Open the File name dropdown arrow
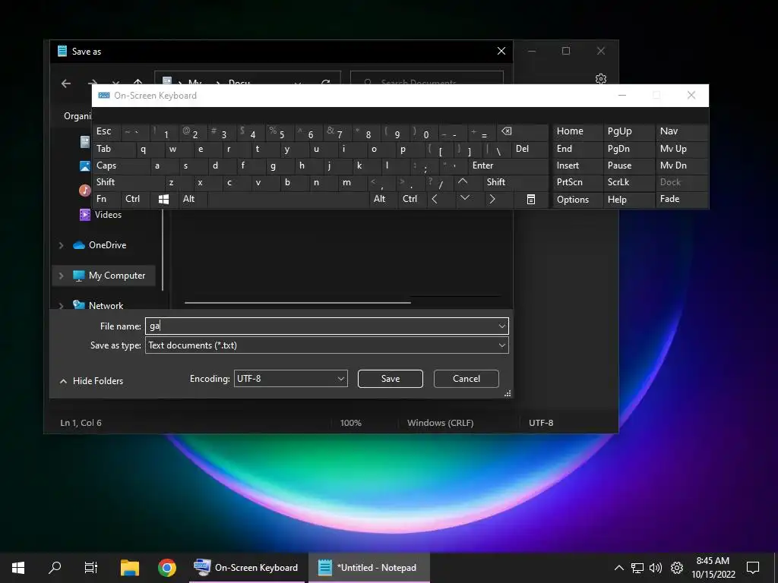Image resolution: width=778 pixels, height=583 pixels. (x=501, y=326)
